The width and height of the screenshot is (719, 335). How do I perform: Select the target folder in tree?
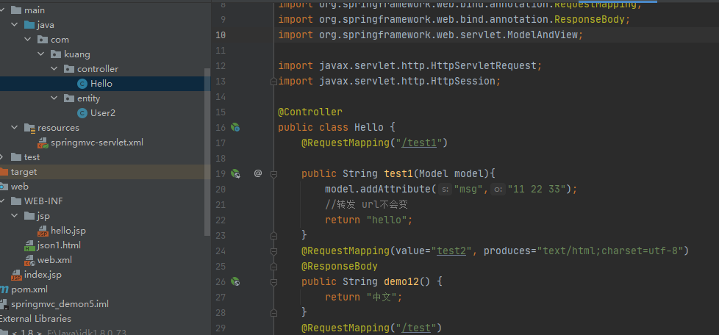[x=24, y=172]
